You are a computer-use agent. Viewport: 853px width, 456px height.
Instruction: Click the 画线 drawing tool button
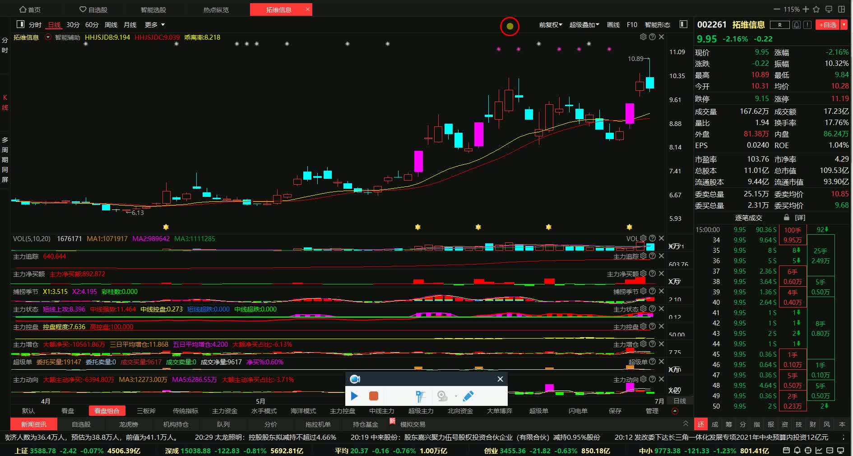tap(613, 25)
